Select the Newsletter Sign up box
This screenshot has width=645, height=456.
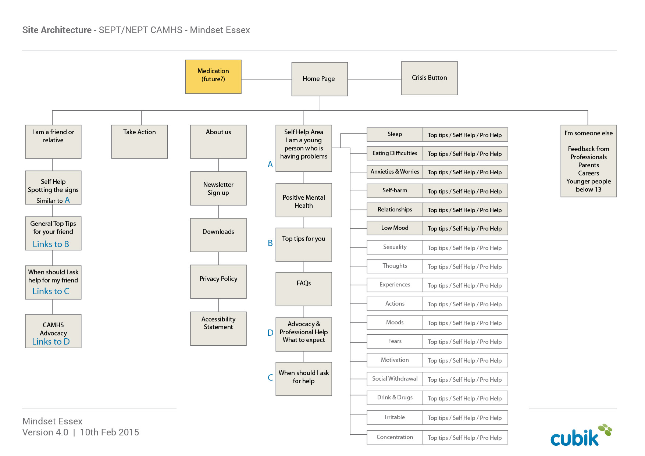pos(218,188)
